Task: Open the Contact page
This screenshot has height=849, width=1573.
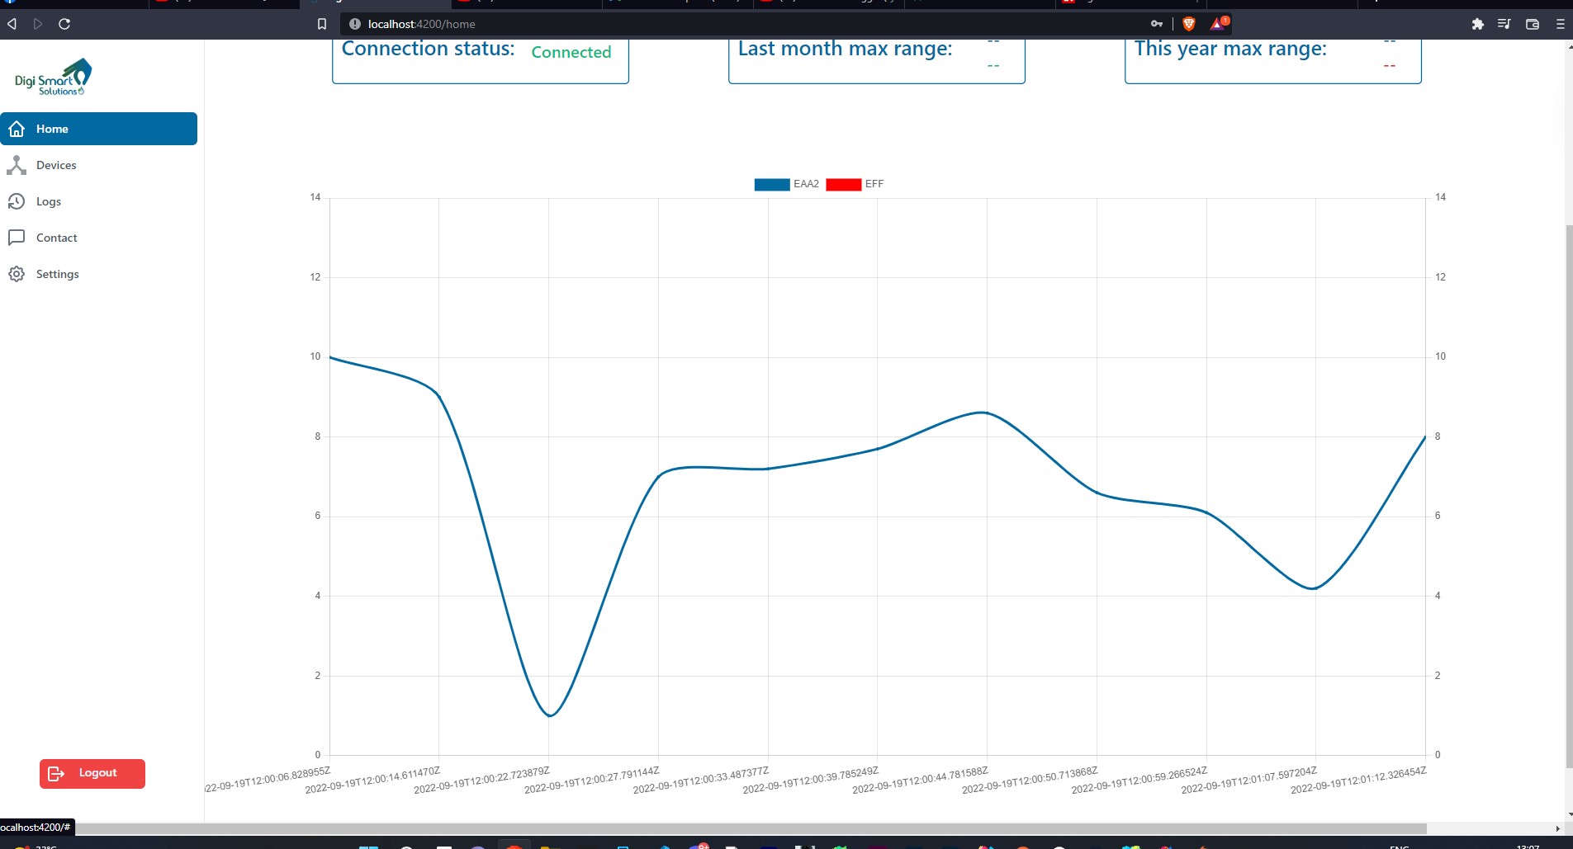Action: 55,238
